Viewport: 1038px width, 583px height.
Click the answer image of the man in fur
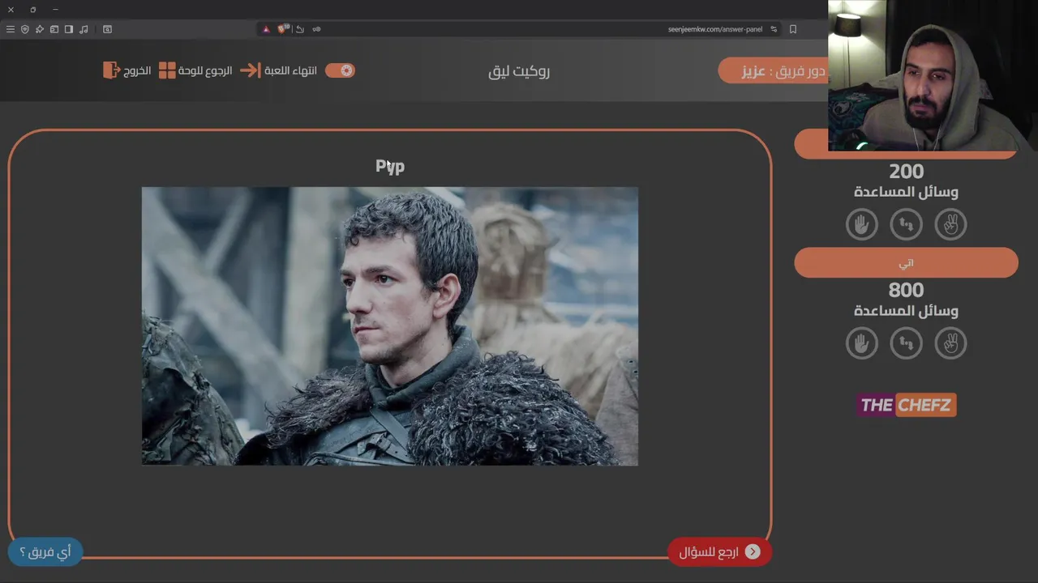[x=390, y=326]
